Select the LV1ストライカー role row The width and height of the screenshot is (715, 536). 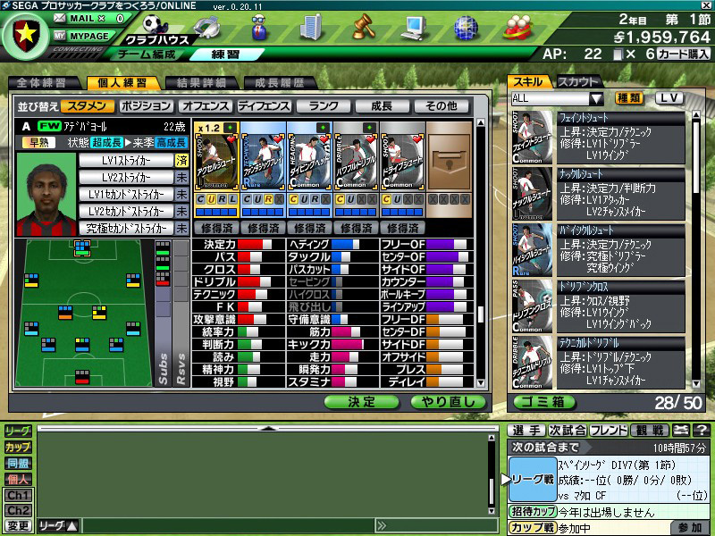126,161
